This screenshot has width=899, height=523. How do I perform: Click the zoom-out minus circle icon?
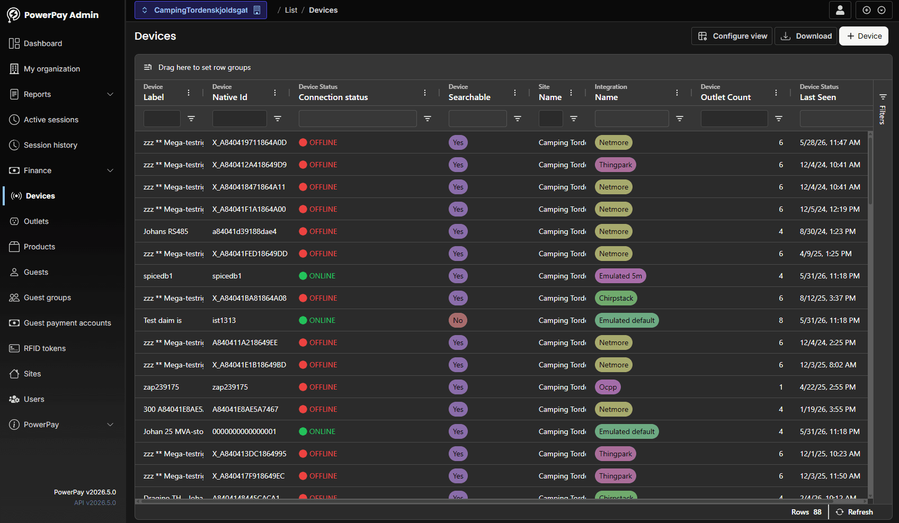(x=882, y=10)
